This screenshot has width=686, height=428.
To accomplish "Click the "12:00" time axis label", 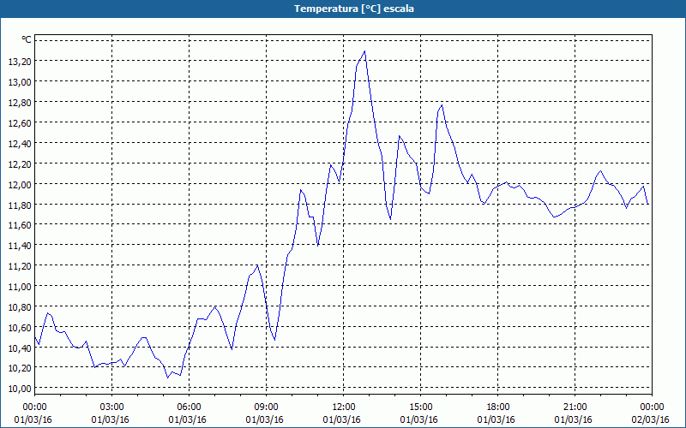I will [344, 407].
